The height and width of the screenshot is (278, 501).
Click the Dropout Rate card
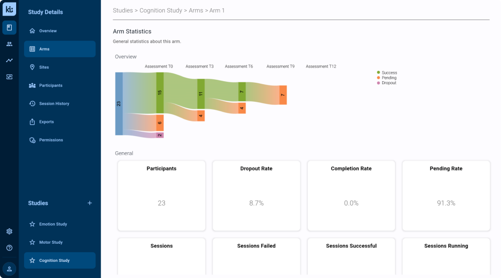pyautogui.click(x=256, y=196)
